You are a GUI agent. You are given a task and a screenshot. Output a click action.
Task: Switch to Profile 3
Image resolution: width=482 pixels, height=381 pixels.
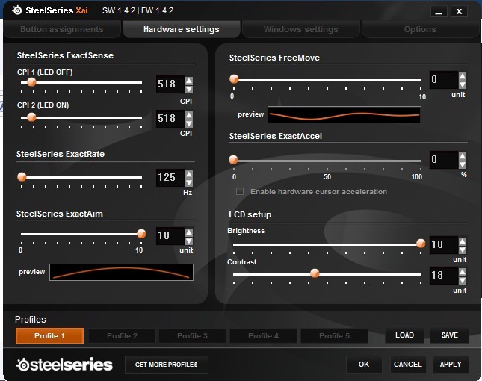coord(193,335)
